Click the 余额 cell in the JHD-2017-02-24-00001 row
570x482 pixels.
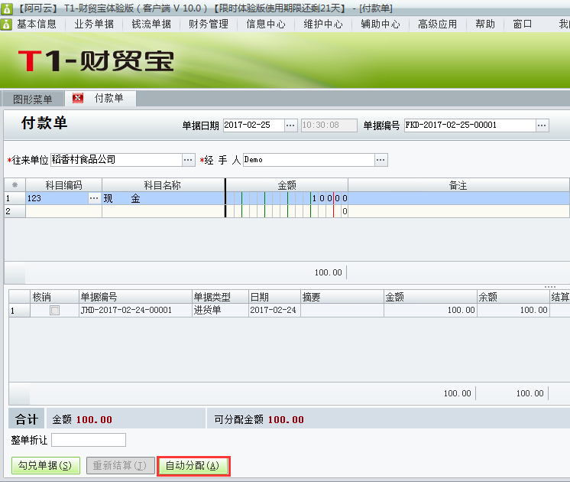(x=513, y=310)
